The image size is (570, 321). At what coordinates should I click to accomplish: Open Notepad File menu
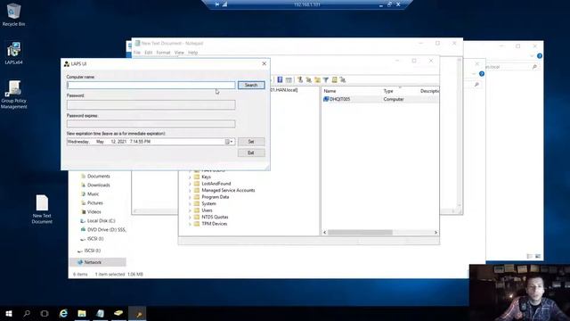pyautogui.click(x=136, y=53)
